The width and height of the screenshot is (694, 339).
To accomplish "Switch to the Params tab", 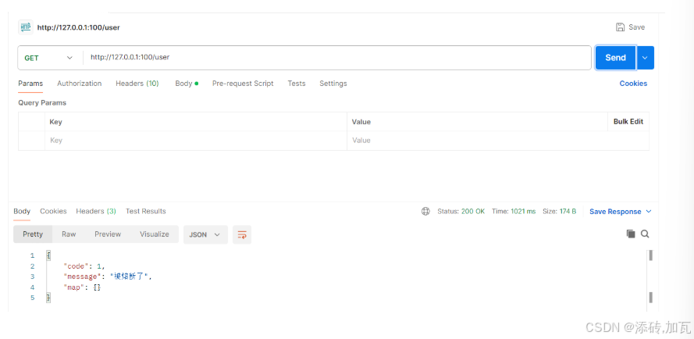I will click(30, 84).
